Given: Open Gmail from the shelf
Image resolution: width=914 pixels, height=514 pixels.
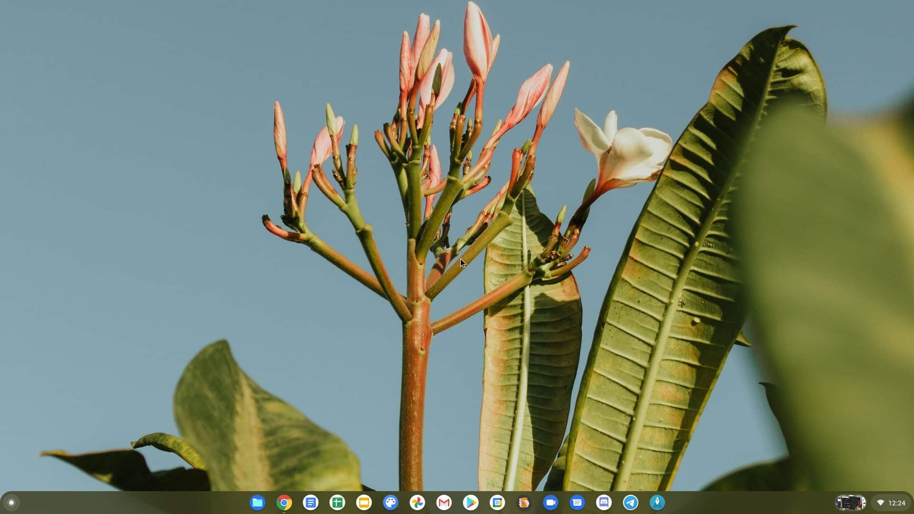Looking at the screenshot, I should (444, 503).
